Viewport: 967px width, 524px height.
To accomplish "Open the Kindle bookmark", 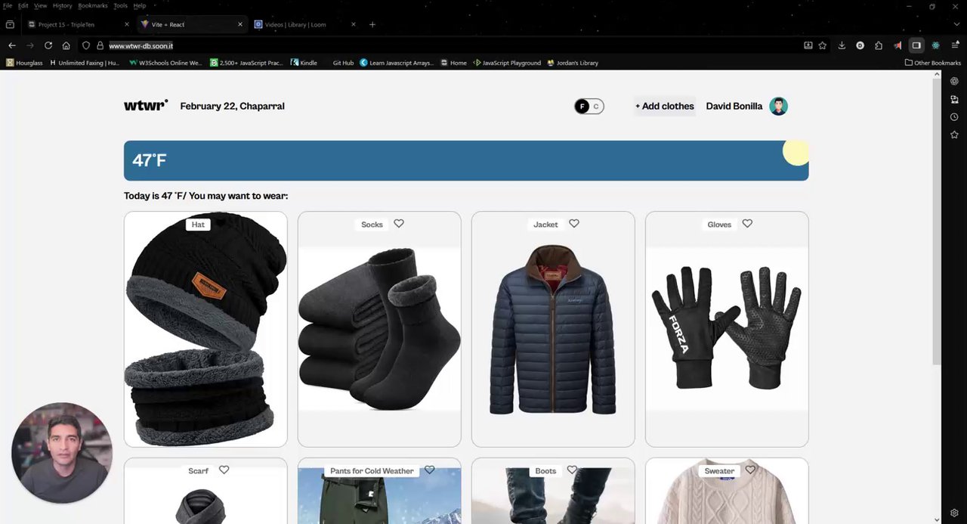I will (304, 63).
